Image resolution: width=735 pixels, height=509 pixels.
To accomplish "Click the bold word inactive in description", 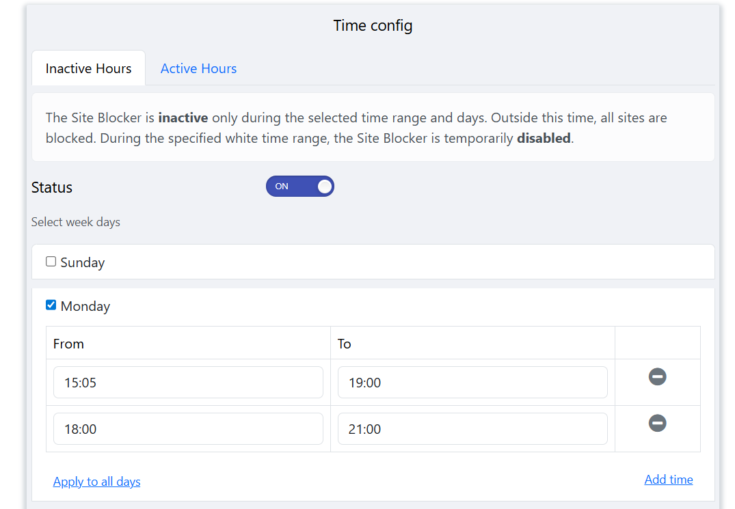I will pos(183,118).
